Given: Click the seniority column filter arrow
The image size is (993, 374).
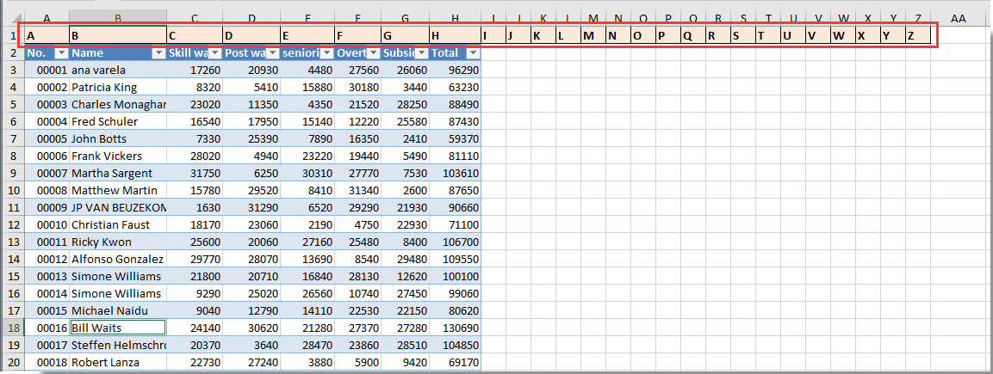Looking at the screenshot, I should 327,53.
